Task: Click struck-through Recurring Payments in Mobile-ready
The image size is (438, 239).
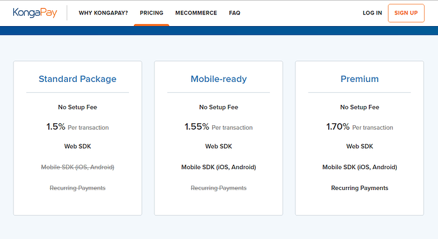Action: 218,188
